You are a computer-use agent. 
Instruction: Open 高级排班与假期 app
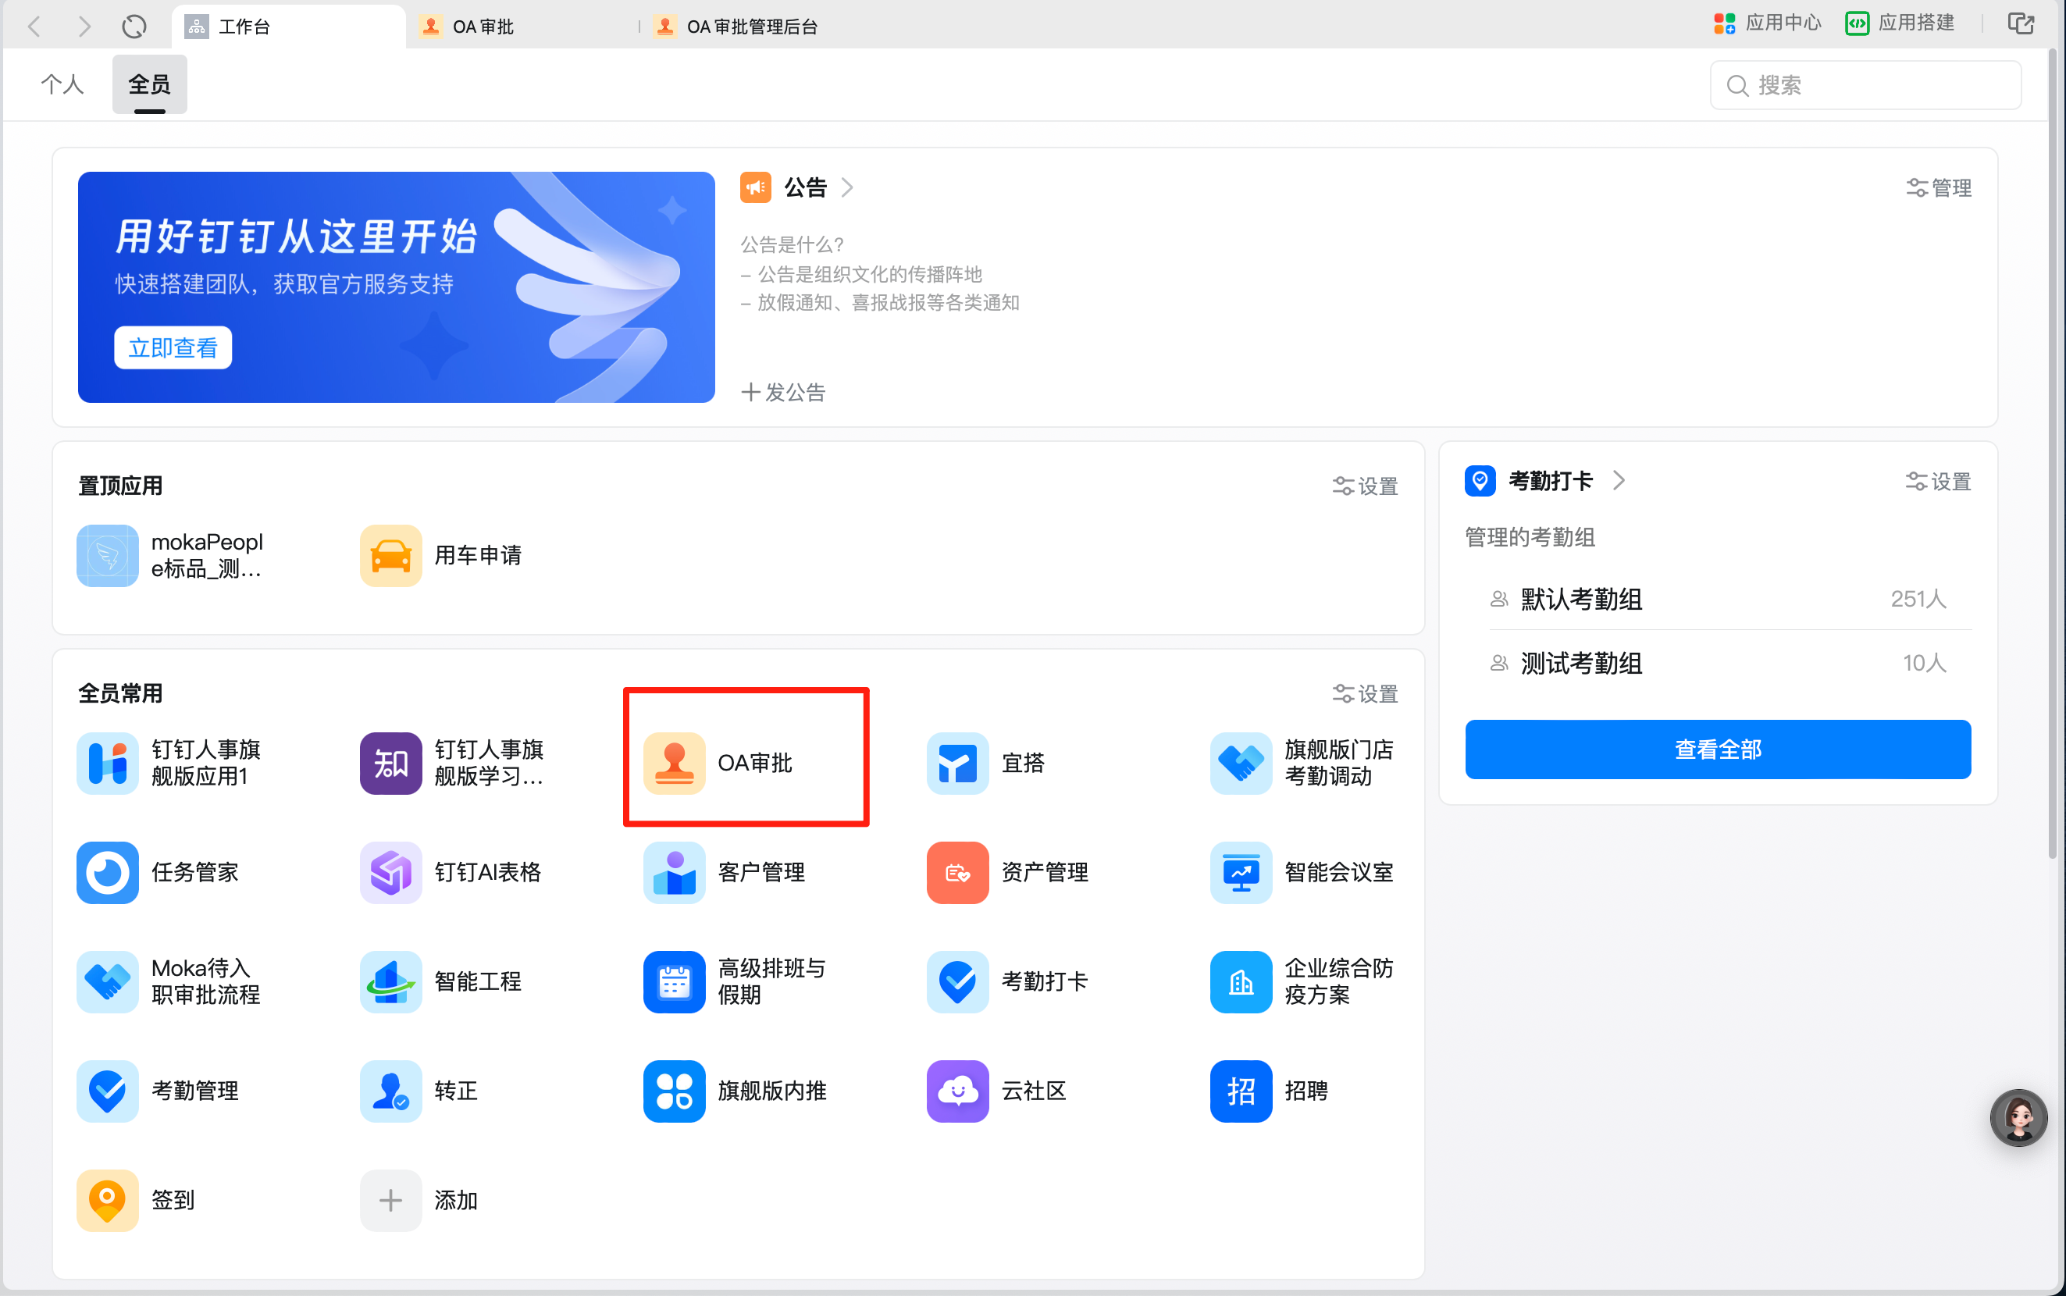(x=735, y=981)
